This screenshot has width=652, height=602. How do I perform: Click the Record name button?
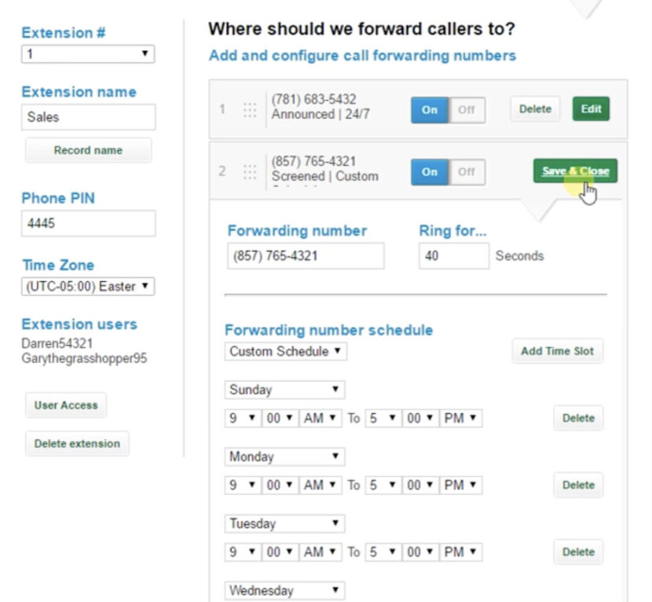point(87,150)
